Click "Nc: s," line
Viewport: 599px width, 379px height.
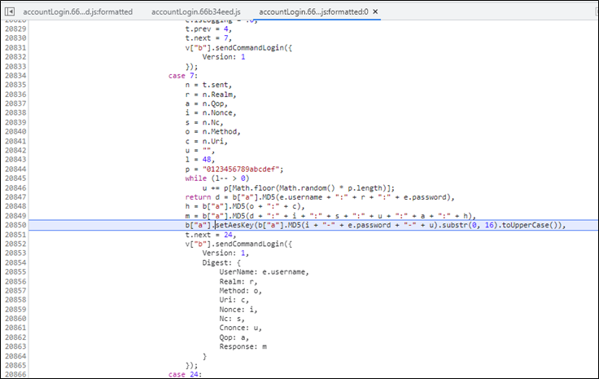pos(232,319)
